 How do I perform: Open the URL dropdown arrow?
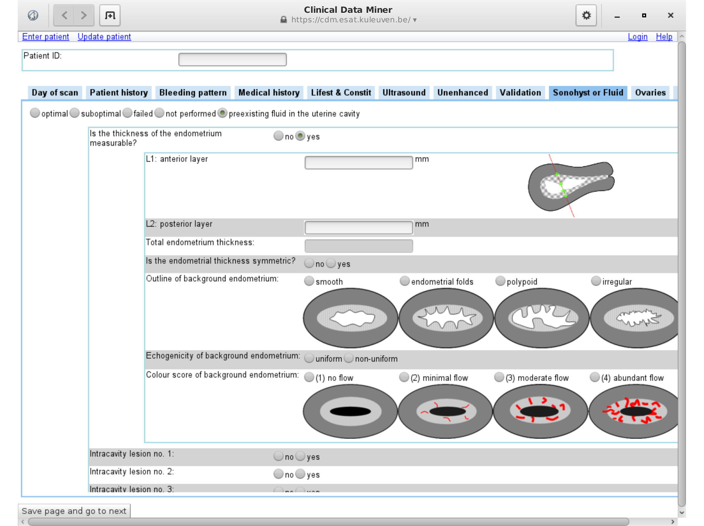click(x=414, y=20)
